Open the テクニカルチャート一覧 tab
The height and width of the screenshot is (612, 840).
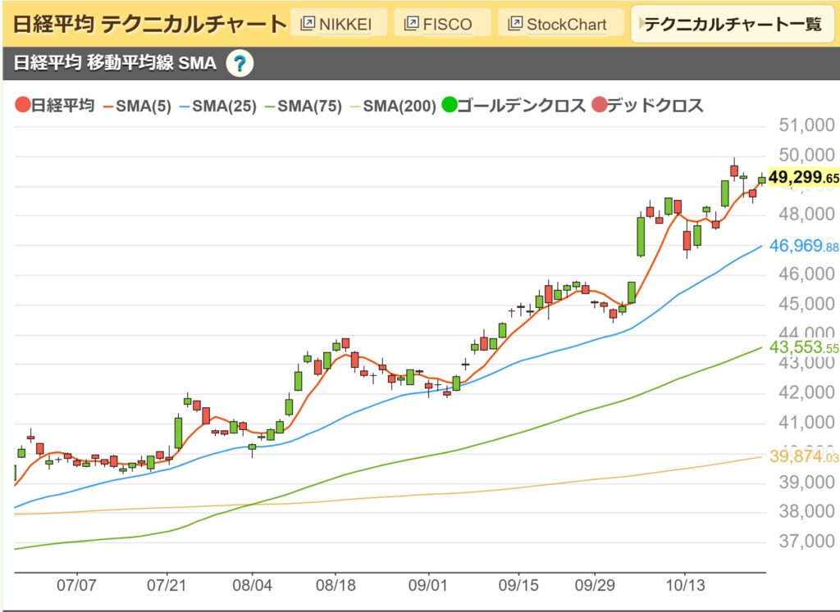tap(733, 24)
